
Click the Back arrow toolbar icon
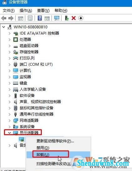tap(4, 18)
